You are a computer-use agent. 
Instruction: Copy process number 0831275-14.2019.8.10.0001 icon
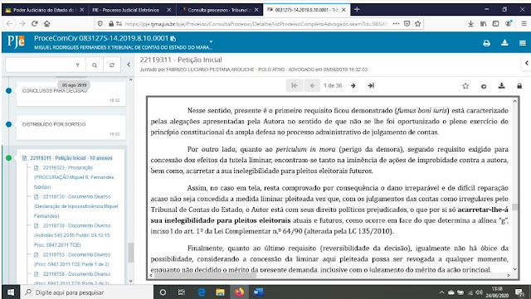coord(173,38)
